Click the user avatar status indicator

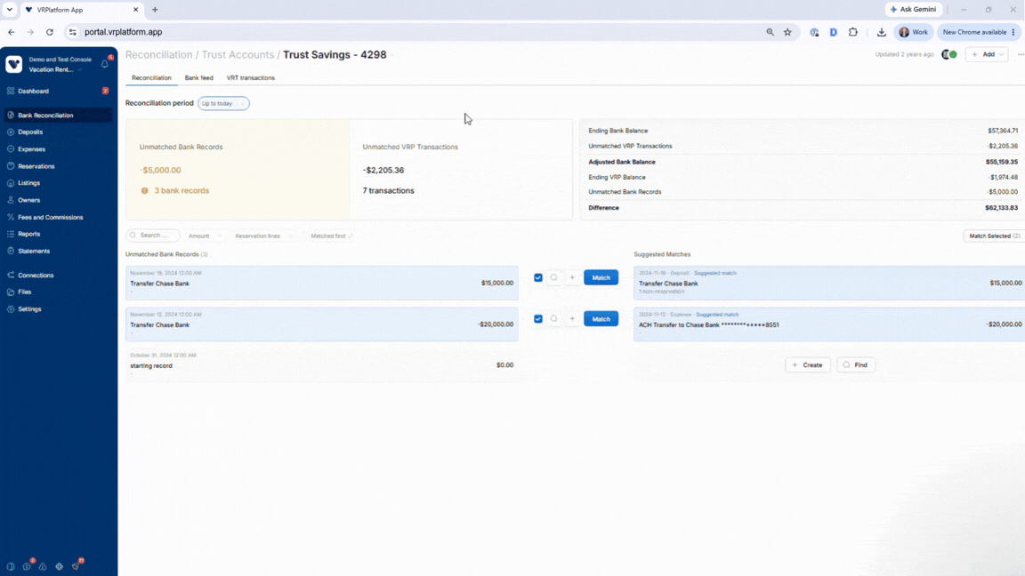pyautogui.click(x=949, y=55)
